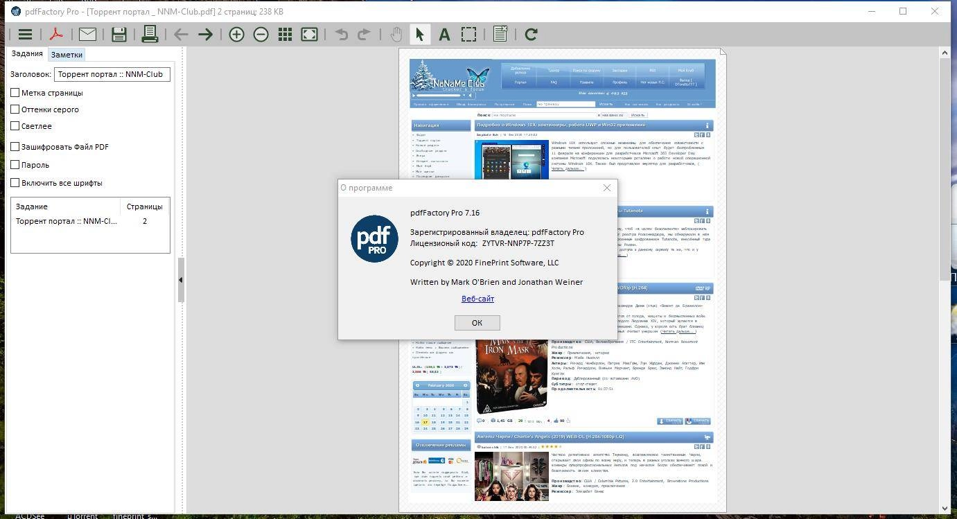Select Торрент портал job row in list
The height and width of the screenshot is (519, 957).
pyautogui.click(x=90, y=221)
